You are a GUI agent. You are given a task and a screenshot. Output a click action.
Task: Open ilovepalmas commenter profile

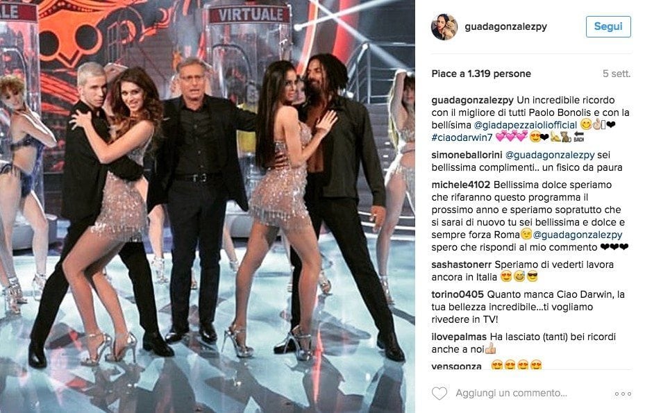pyautogui.click(x=459, y=337)
